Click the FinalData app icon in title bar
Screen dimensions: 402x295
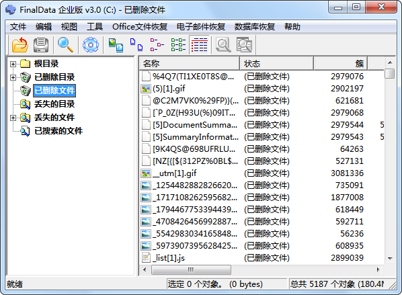[x=11, y=9]
